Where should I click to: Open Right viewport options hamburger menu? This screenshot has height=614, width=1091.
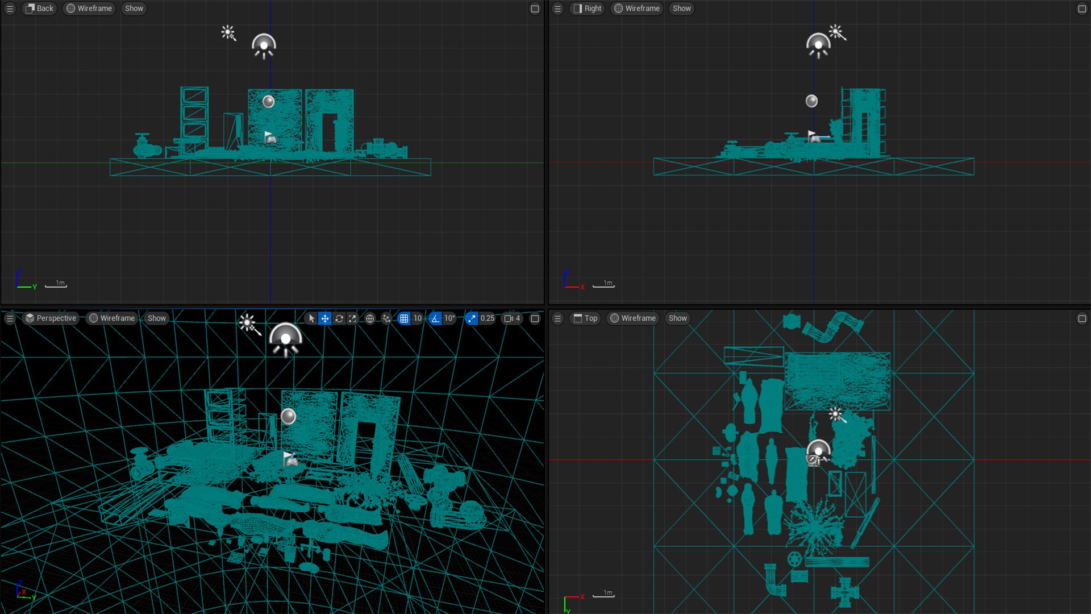[x=557, y=9]
